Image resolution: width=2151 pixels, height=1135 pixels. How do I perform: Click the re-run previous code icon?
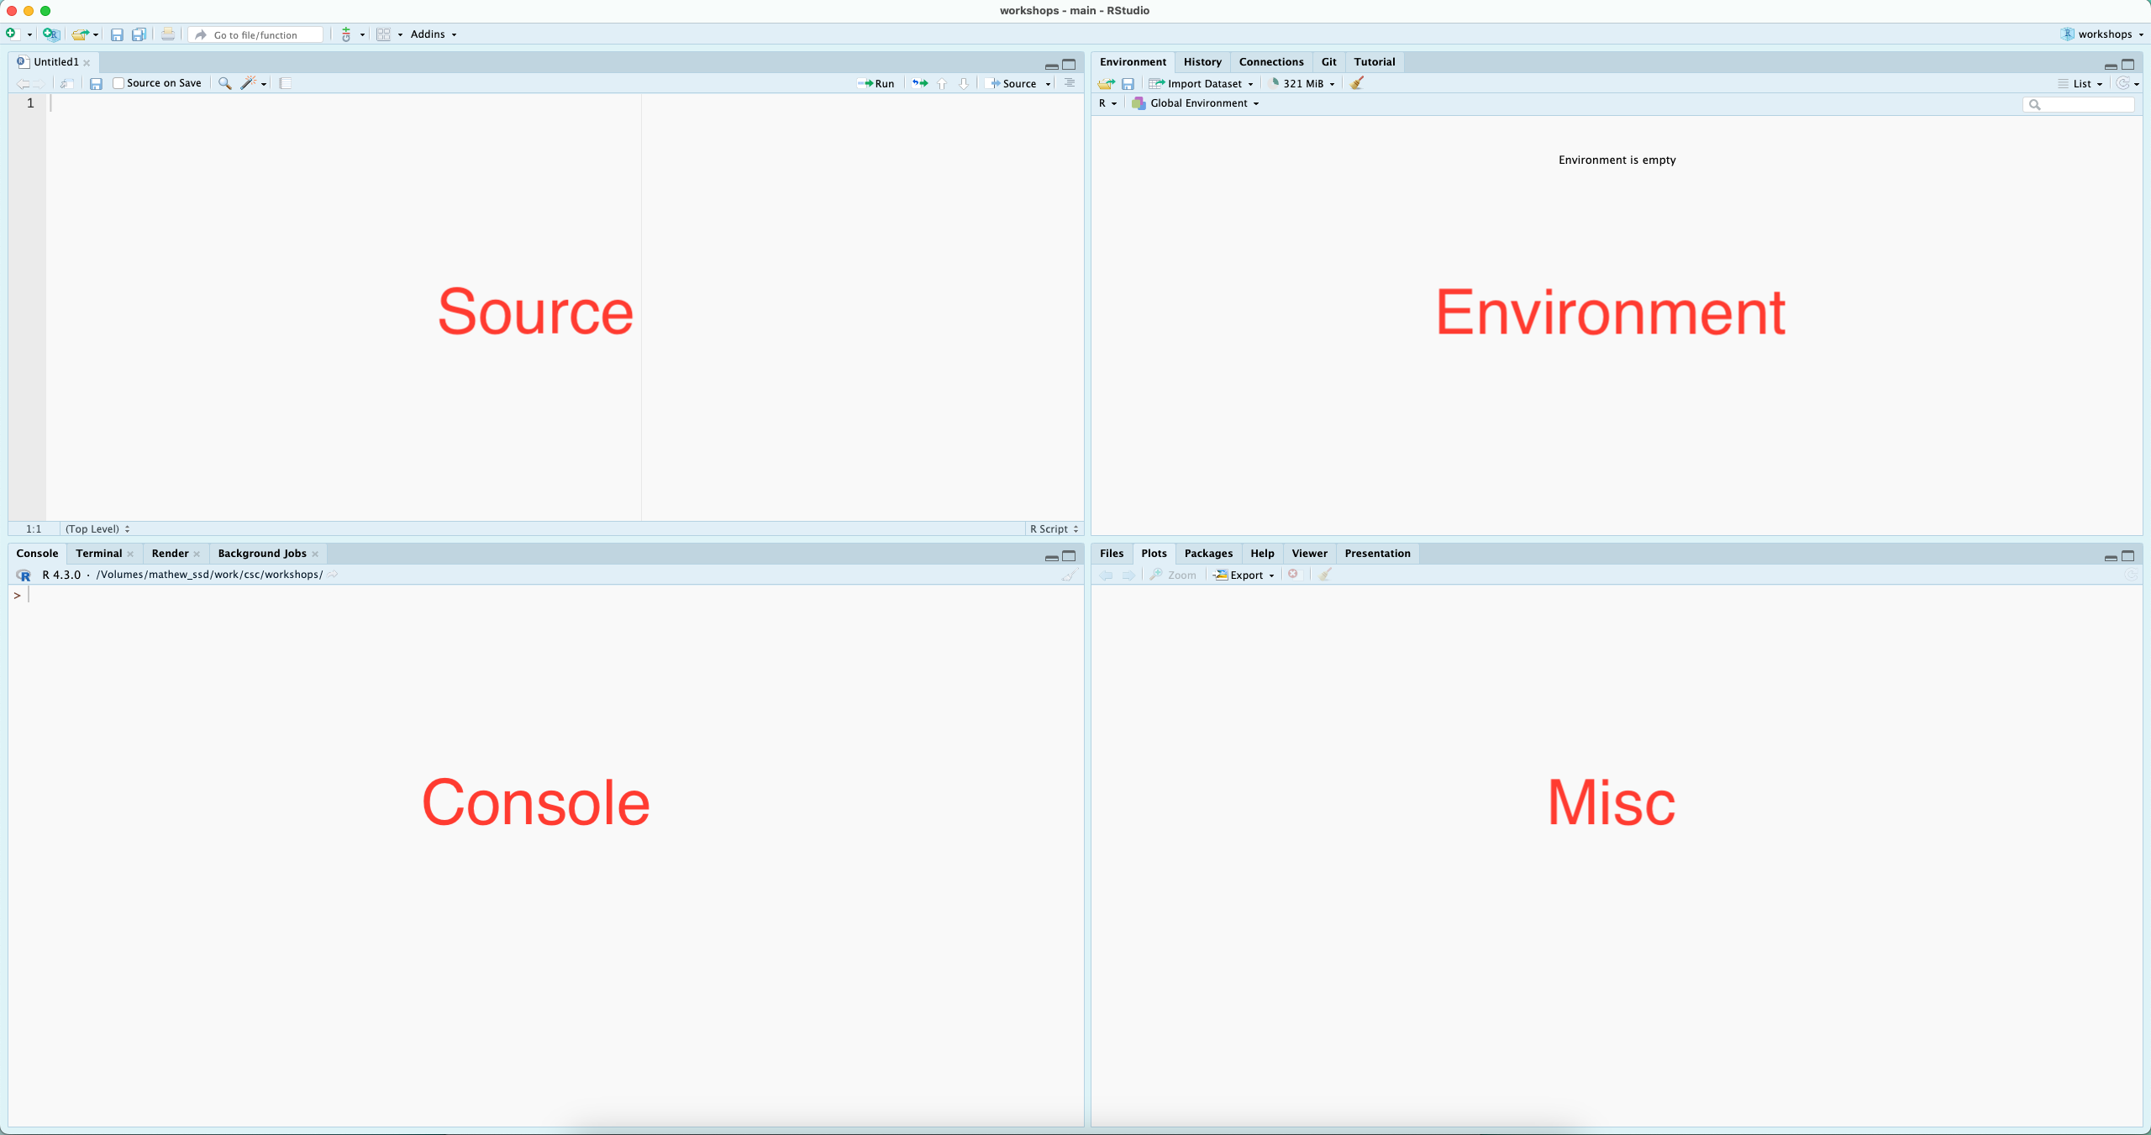coord(920,83)
